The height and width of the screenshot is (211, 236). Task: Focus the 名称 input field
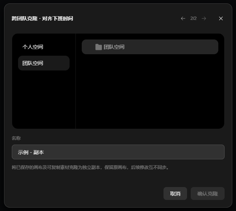point(118,152)
